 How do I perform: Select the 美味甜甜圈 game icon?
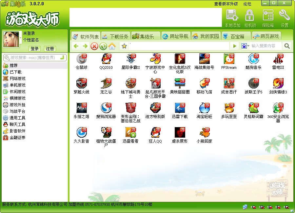(x=180, y=83)
